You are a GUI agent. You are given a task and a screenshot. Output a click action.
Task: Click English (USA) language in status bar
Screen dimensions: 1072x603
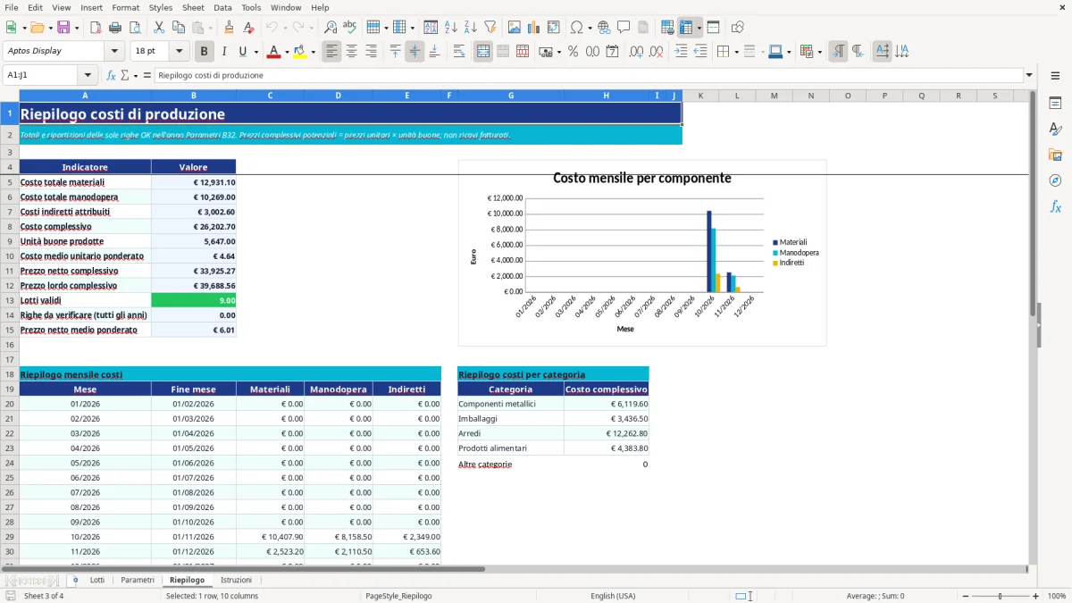click(613, 596)
